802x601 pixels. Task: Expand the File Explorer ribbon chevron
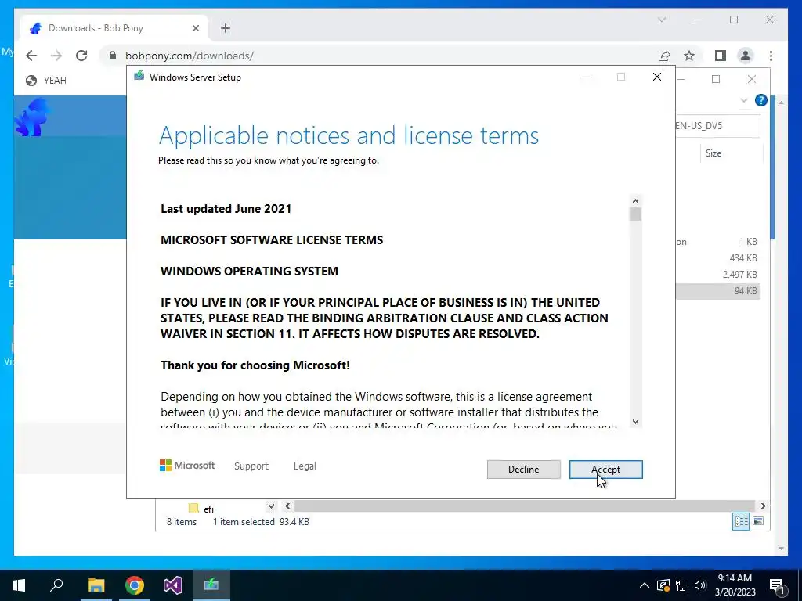[744, 100]
